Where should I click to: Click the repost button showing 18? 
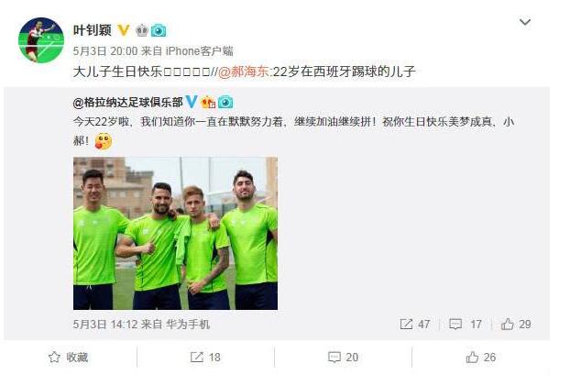[x=205, y=357]
